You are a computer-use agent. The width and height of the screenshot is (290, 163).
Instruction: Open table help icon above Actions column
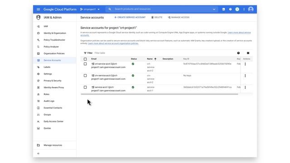238,53
